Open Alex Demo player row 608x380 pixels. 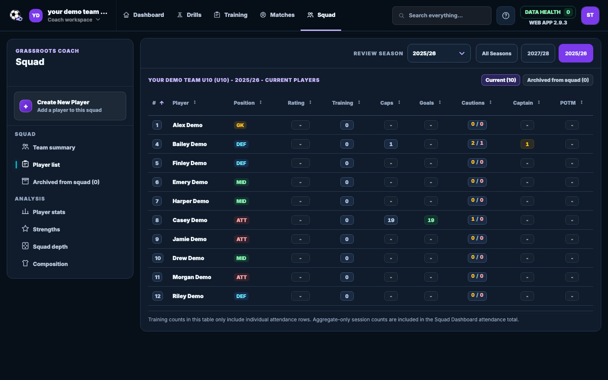pyautogui.click(x=370, y=125)
